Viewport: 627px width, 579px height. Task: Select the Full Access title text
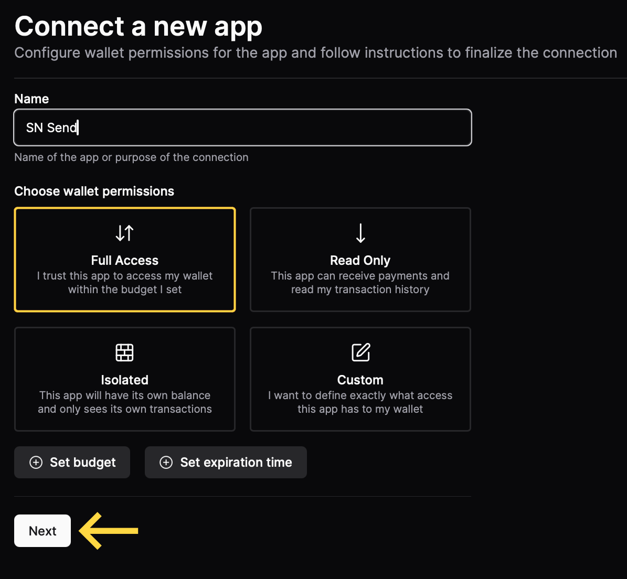point(125,261)
